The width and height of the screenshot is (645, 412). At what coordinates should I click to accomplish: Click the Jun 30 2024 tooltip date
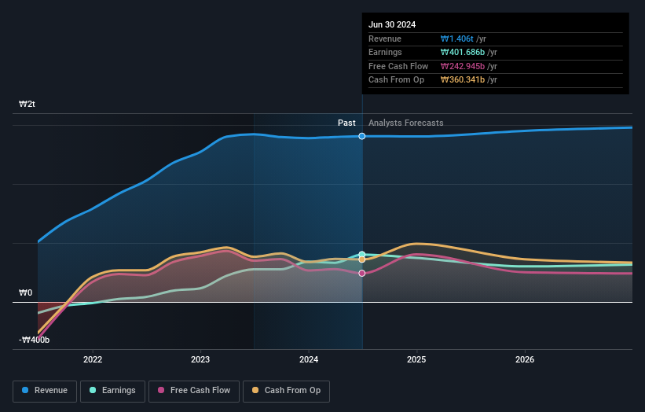pos(392,24)
